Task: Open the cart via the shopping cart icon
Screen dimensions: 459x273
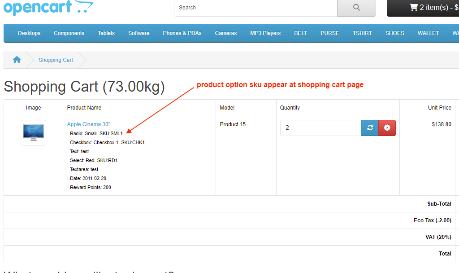Action: tap(413, 7)
